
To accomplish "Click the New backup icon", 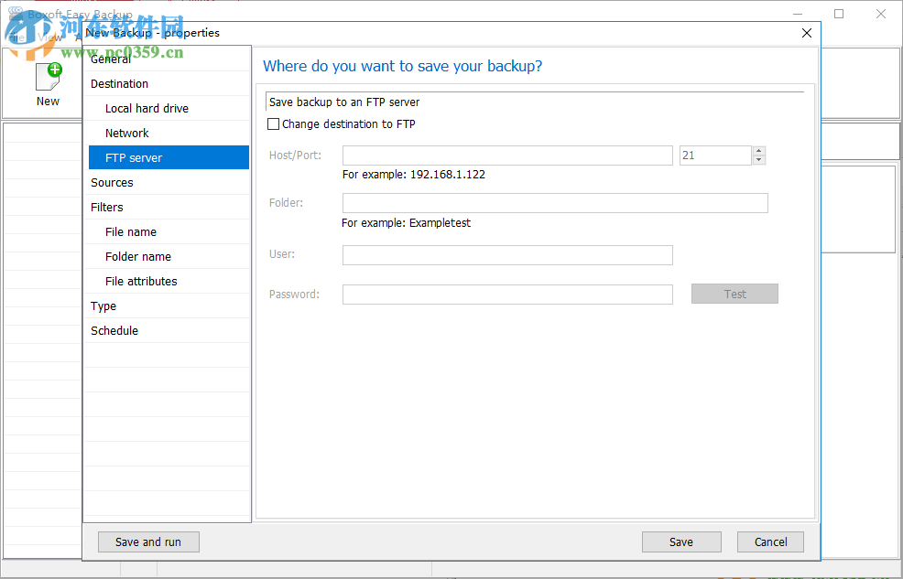I will click(47, 78).
